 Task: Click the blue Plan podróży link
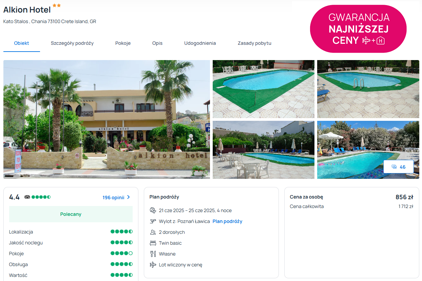point(227,221)
